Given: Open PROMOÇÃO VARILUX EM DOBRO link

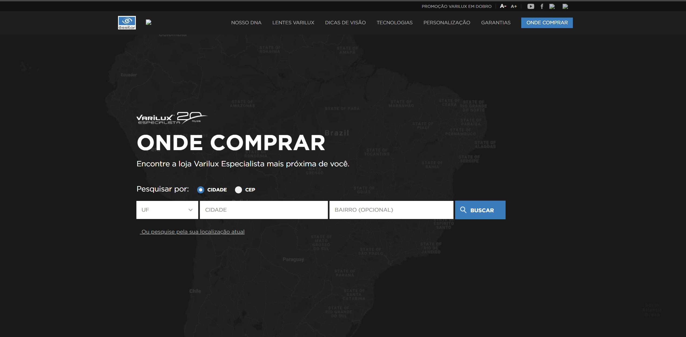Looking at the screenshot, I should coord(456,6).
